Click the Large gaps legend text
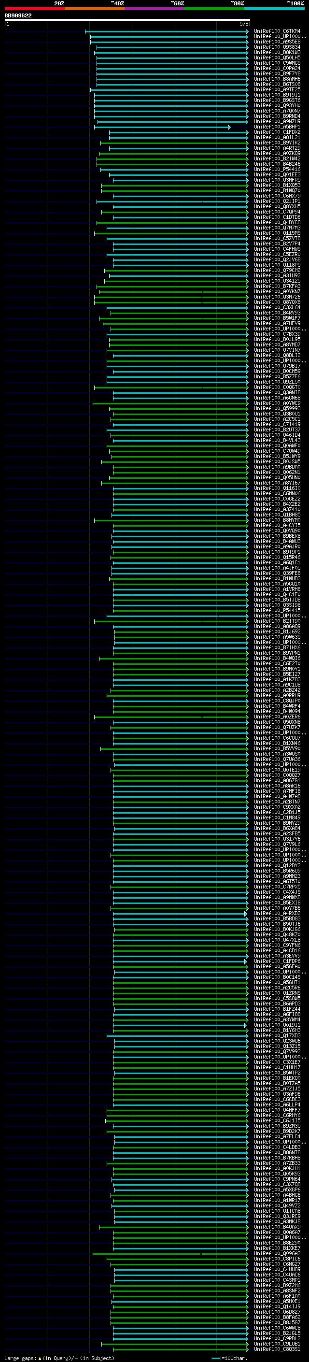Viewport: 309px width, 1362px height. [x=59, y=1358]
